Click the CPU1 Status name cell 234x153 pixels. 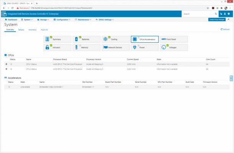coord(31,64)
